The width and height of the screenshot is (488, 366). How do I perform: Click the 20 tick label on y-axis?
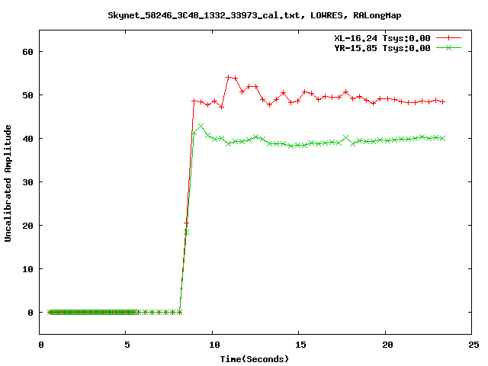[28, 226]
